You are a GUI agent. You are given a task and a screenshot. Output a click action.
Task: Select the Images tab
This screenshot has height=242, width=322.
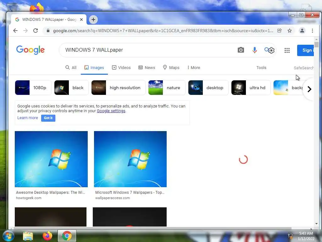[x=94, y=67]
